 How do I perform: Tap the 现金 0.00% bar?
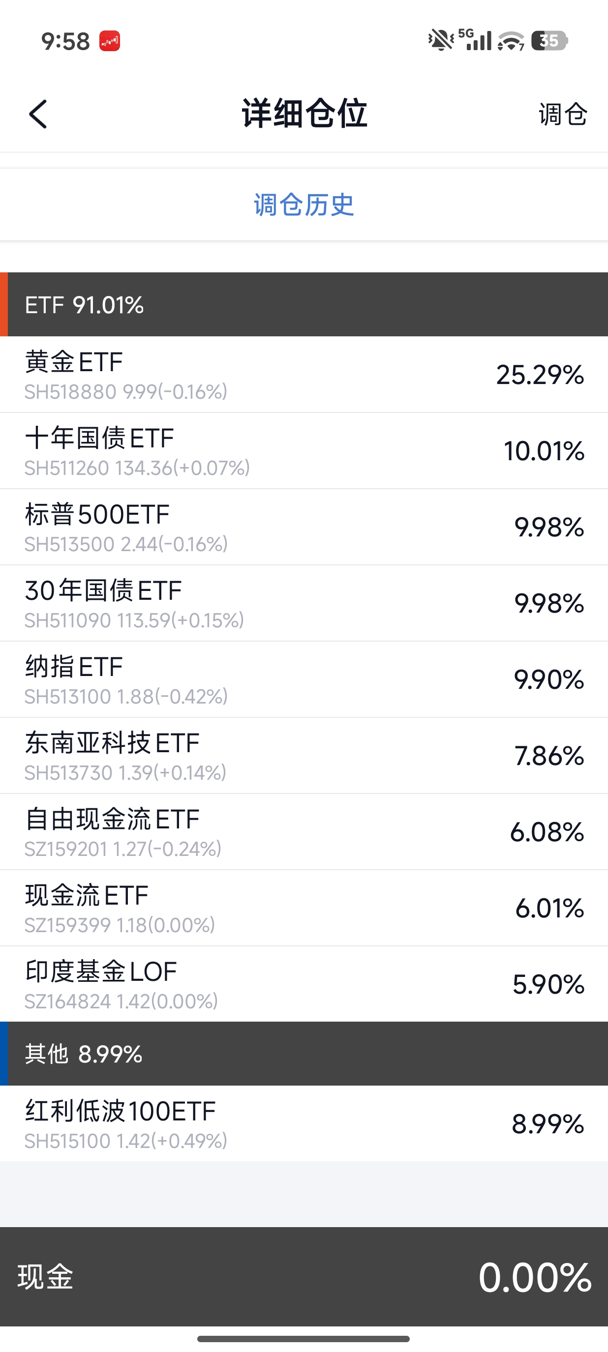pyautogui.click(x=304, y=1276)
